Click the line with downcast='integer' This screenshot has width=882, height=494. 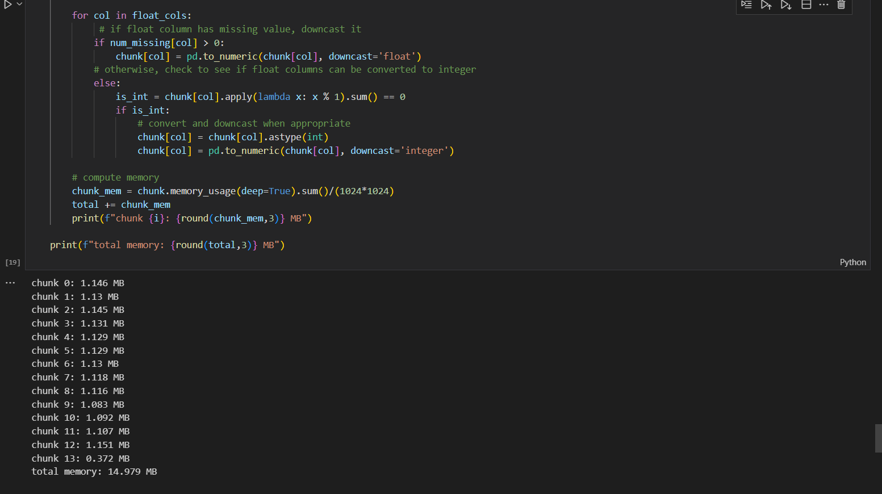point(296,150)
